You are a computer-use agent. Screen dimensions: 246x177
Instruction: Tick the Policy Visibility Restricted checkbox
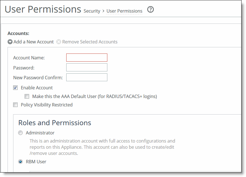coord(15,105)
